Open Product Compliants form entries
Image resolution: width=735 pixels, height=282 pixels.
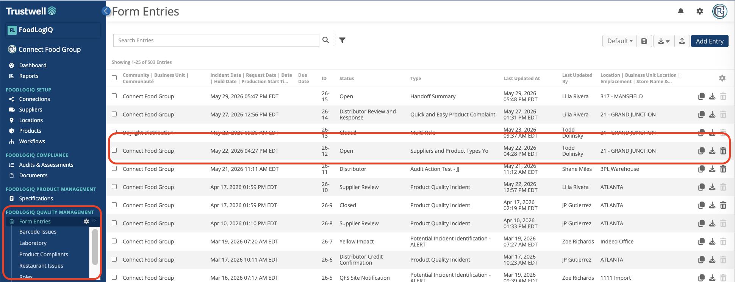pos(44,254)
